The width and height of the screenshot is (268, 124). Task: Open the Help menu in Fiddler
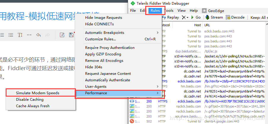pyautogui.click(x=194, y=11)
